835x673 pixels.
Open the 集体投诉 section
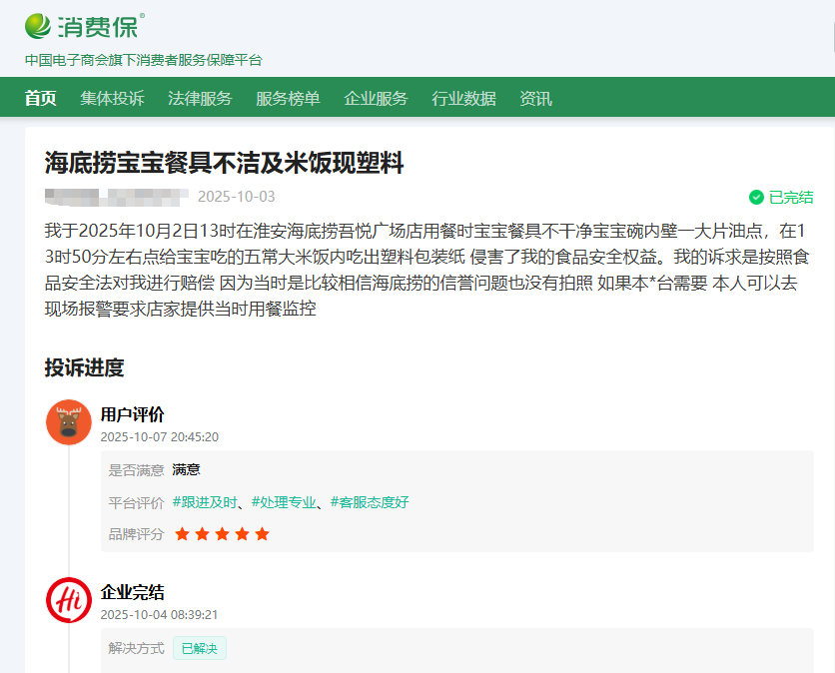click(x=112, y=98)
